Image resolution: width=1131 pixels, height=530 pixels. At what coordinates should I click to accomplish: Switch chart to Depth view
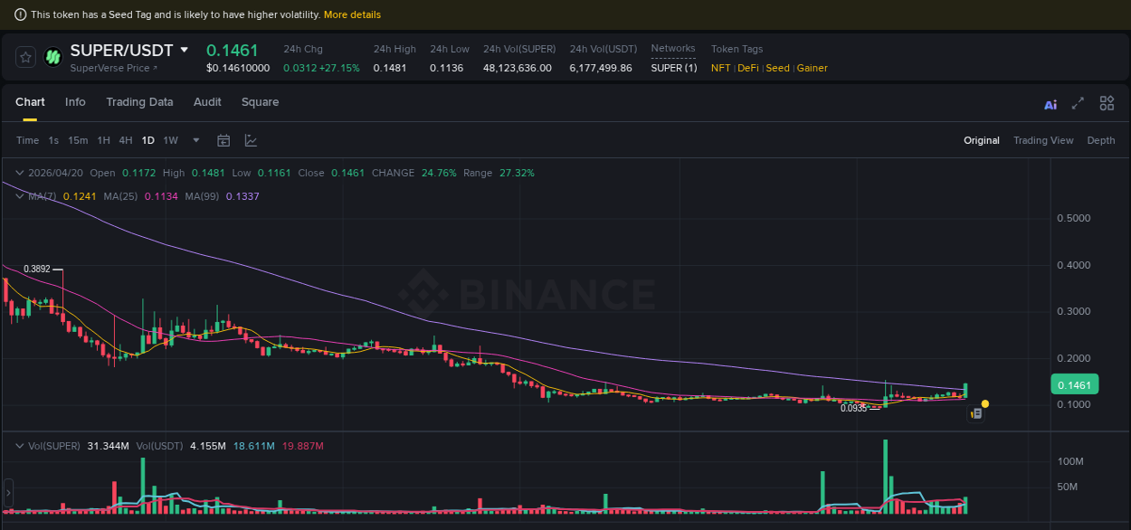coord(1101,140)
